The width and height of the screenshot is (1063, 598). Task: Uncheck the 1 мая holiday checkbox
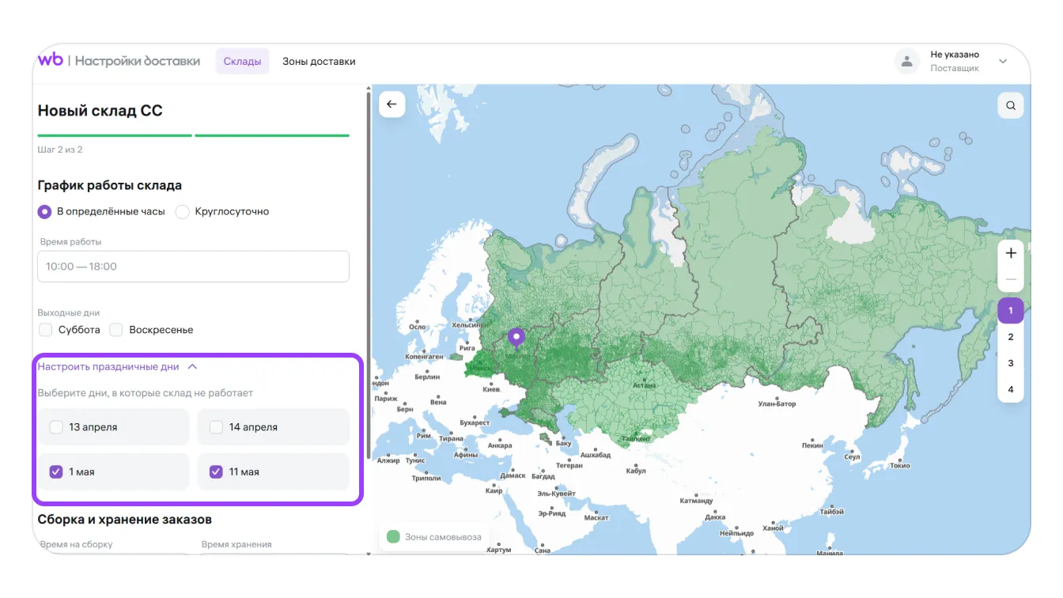pyautogui.click(x=56, y=472)
